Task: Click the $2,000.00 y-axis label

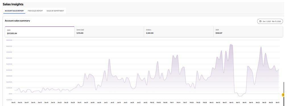Action: [x=9, y=82]
